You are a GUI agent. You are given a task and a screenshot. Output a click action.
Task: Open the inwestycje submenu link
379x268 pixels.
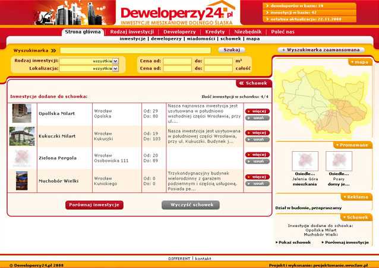click(x=132, y=39)
